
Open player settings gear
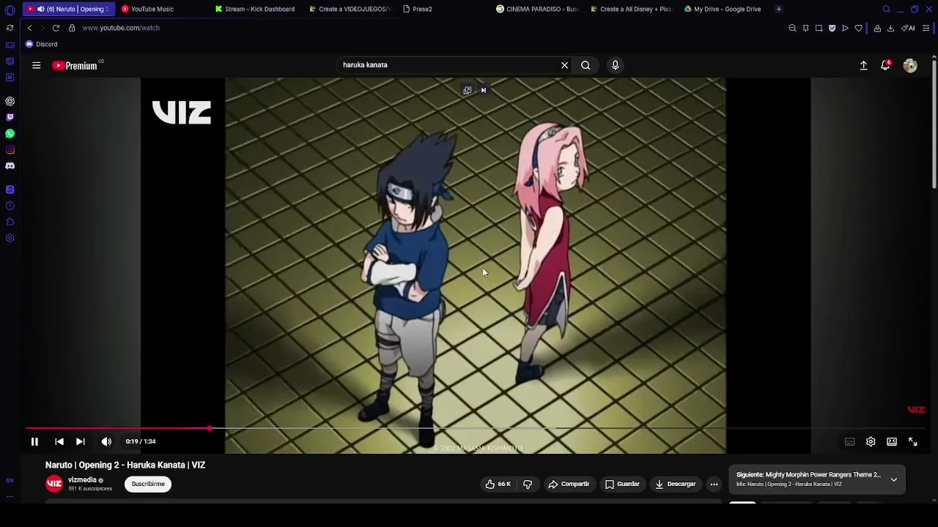(x=871, y=441)
